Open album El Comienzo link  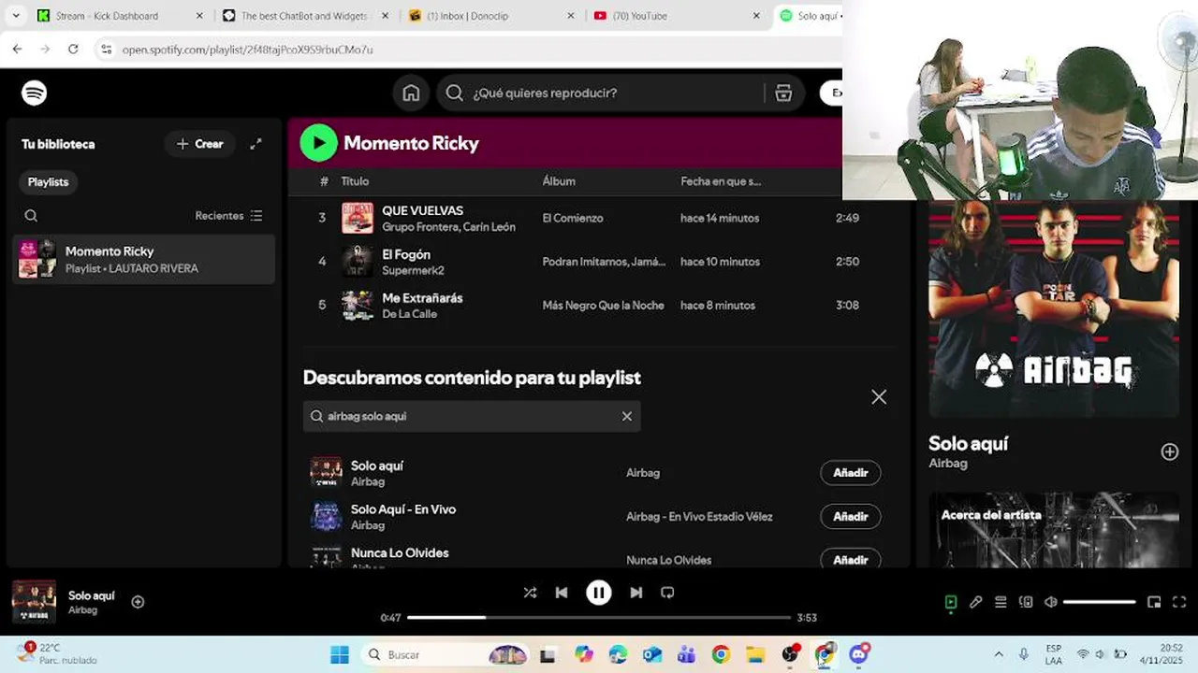(x=573, y=218)
